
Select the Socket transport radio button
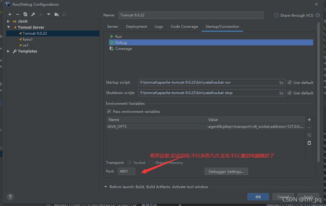click(130, 162)
